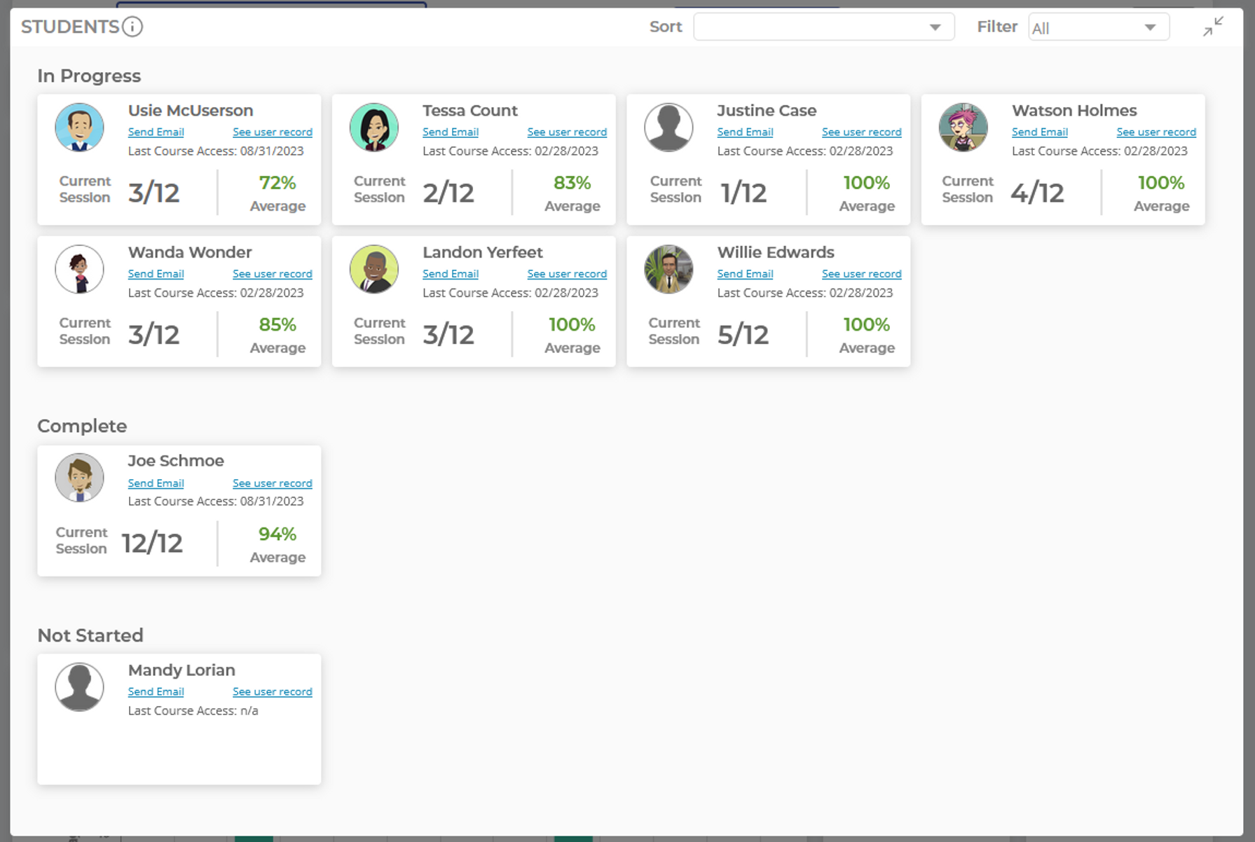Open the Filter dropdown showing All
1255x842 pixels.
coord(1098,27)
